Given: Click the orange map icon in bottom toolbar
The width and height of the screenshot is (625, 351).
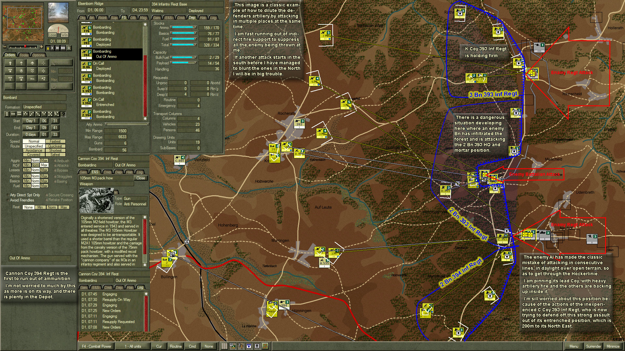Looking at the screenshot, I should pos(265,346).
